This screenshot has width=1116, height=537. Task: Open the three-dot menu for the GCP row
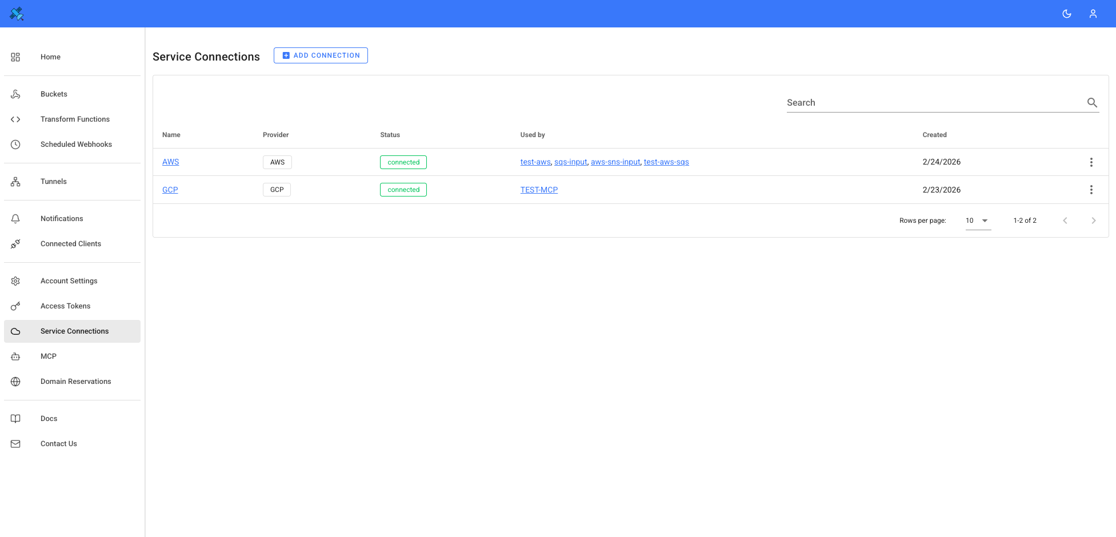point(1091,190)
